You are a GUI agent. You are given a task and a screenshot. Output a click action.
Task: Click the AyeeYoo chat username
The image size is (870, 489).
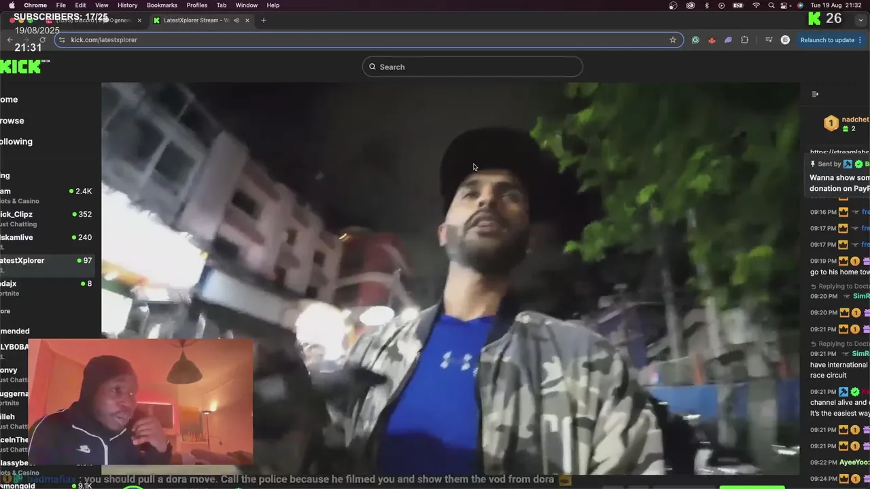(x=854, y=462)
